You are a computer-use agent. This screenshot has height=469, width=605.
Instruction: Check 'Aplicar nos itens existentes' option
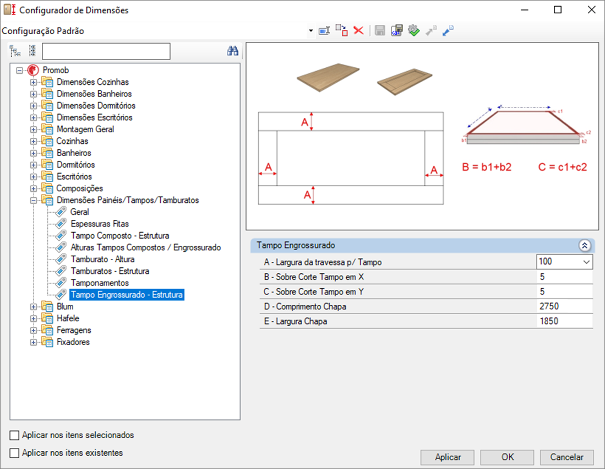tap(14, 453)
